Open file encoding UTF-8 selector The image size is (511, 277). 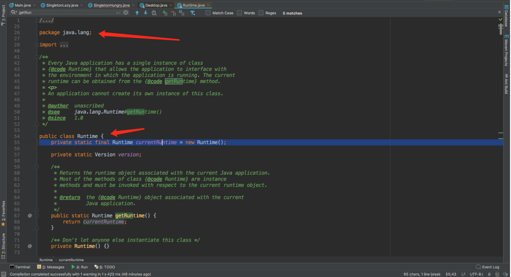pyautogui.click(x=477, y=274)
